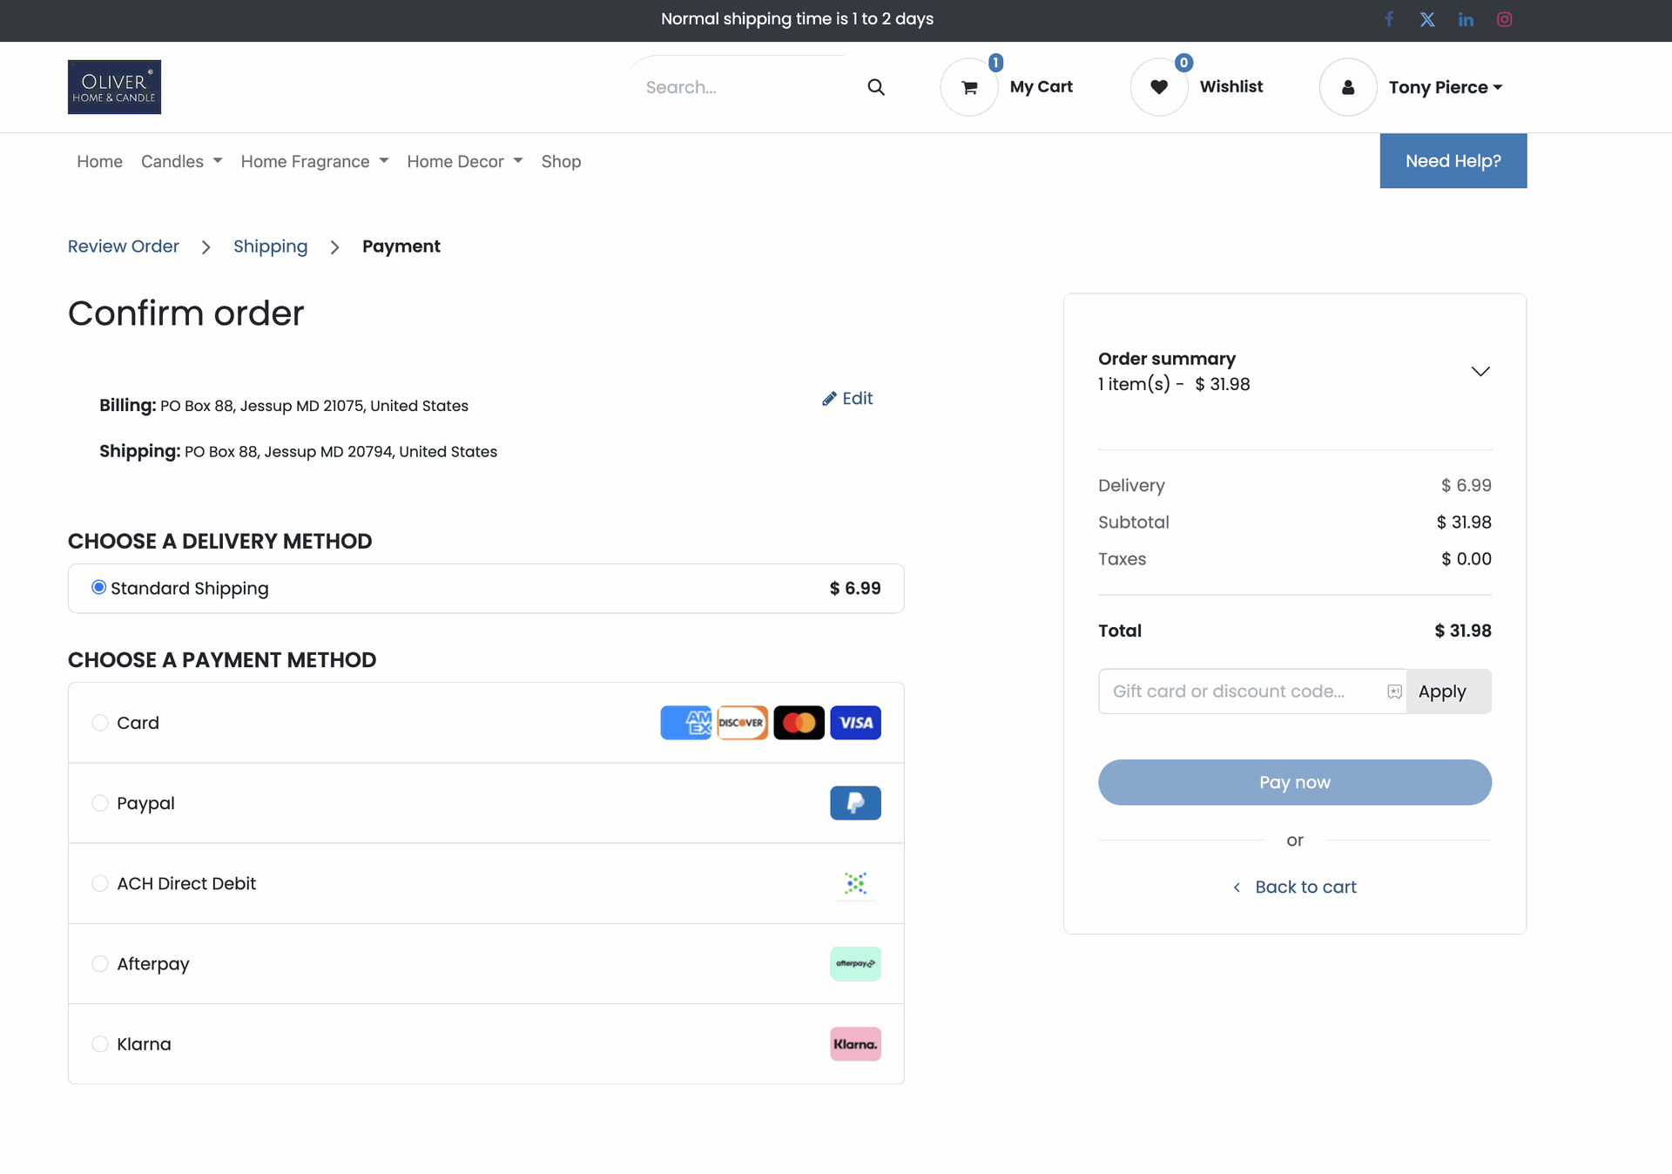Go back to the Review Order step
Image resolution: width=1672 pixels, height=1174 pixels.
124,246
